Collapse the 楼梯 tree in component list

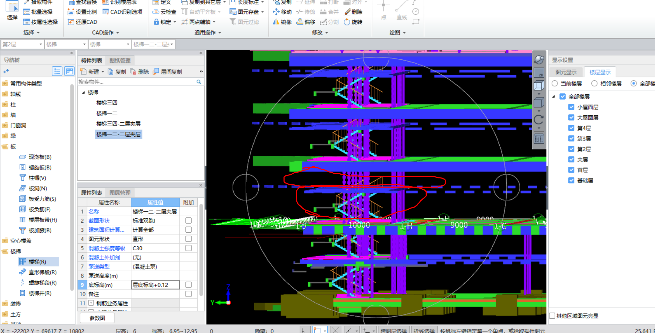coord(83,93)
